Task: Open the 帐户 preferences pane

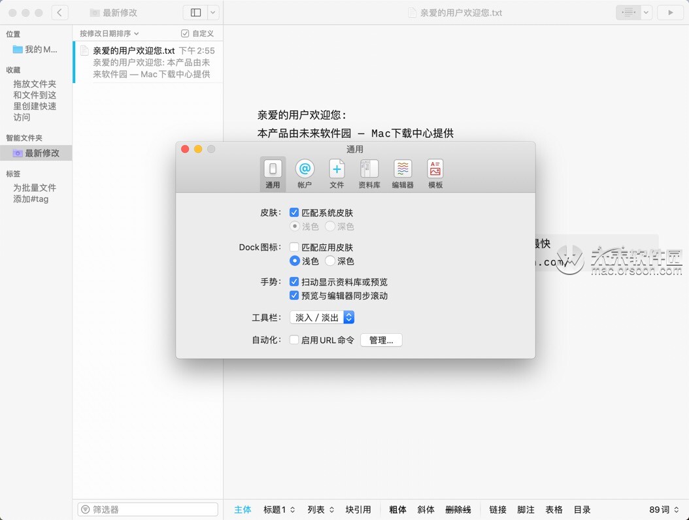Action: pyautogui.click(x=305, y=172)
